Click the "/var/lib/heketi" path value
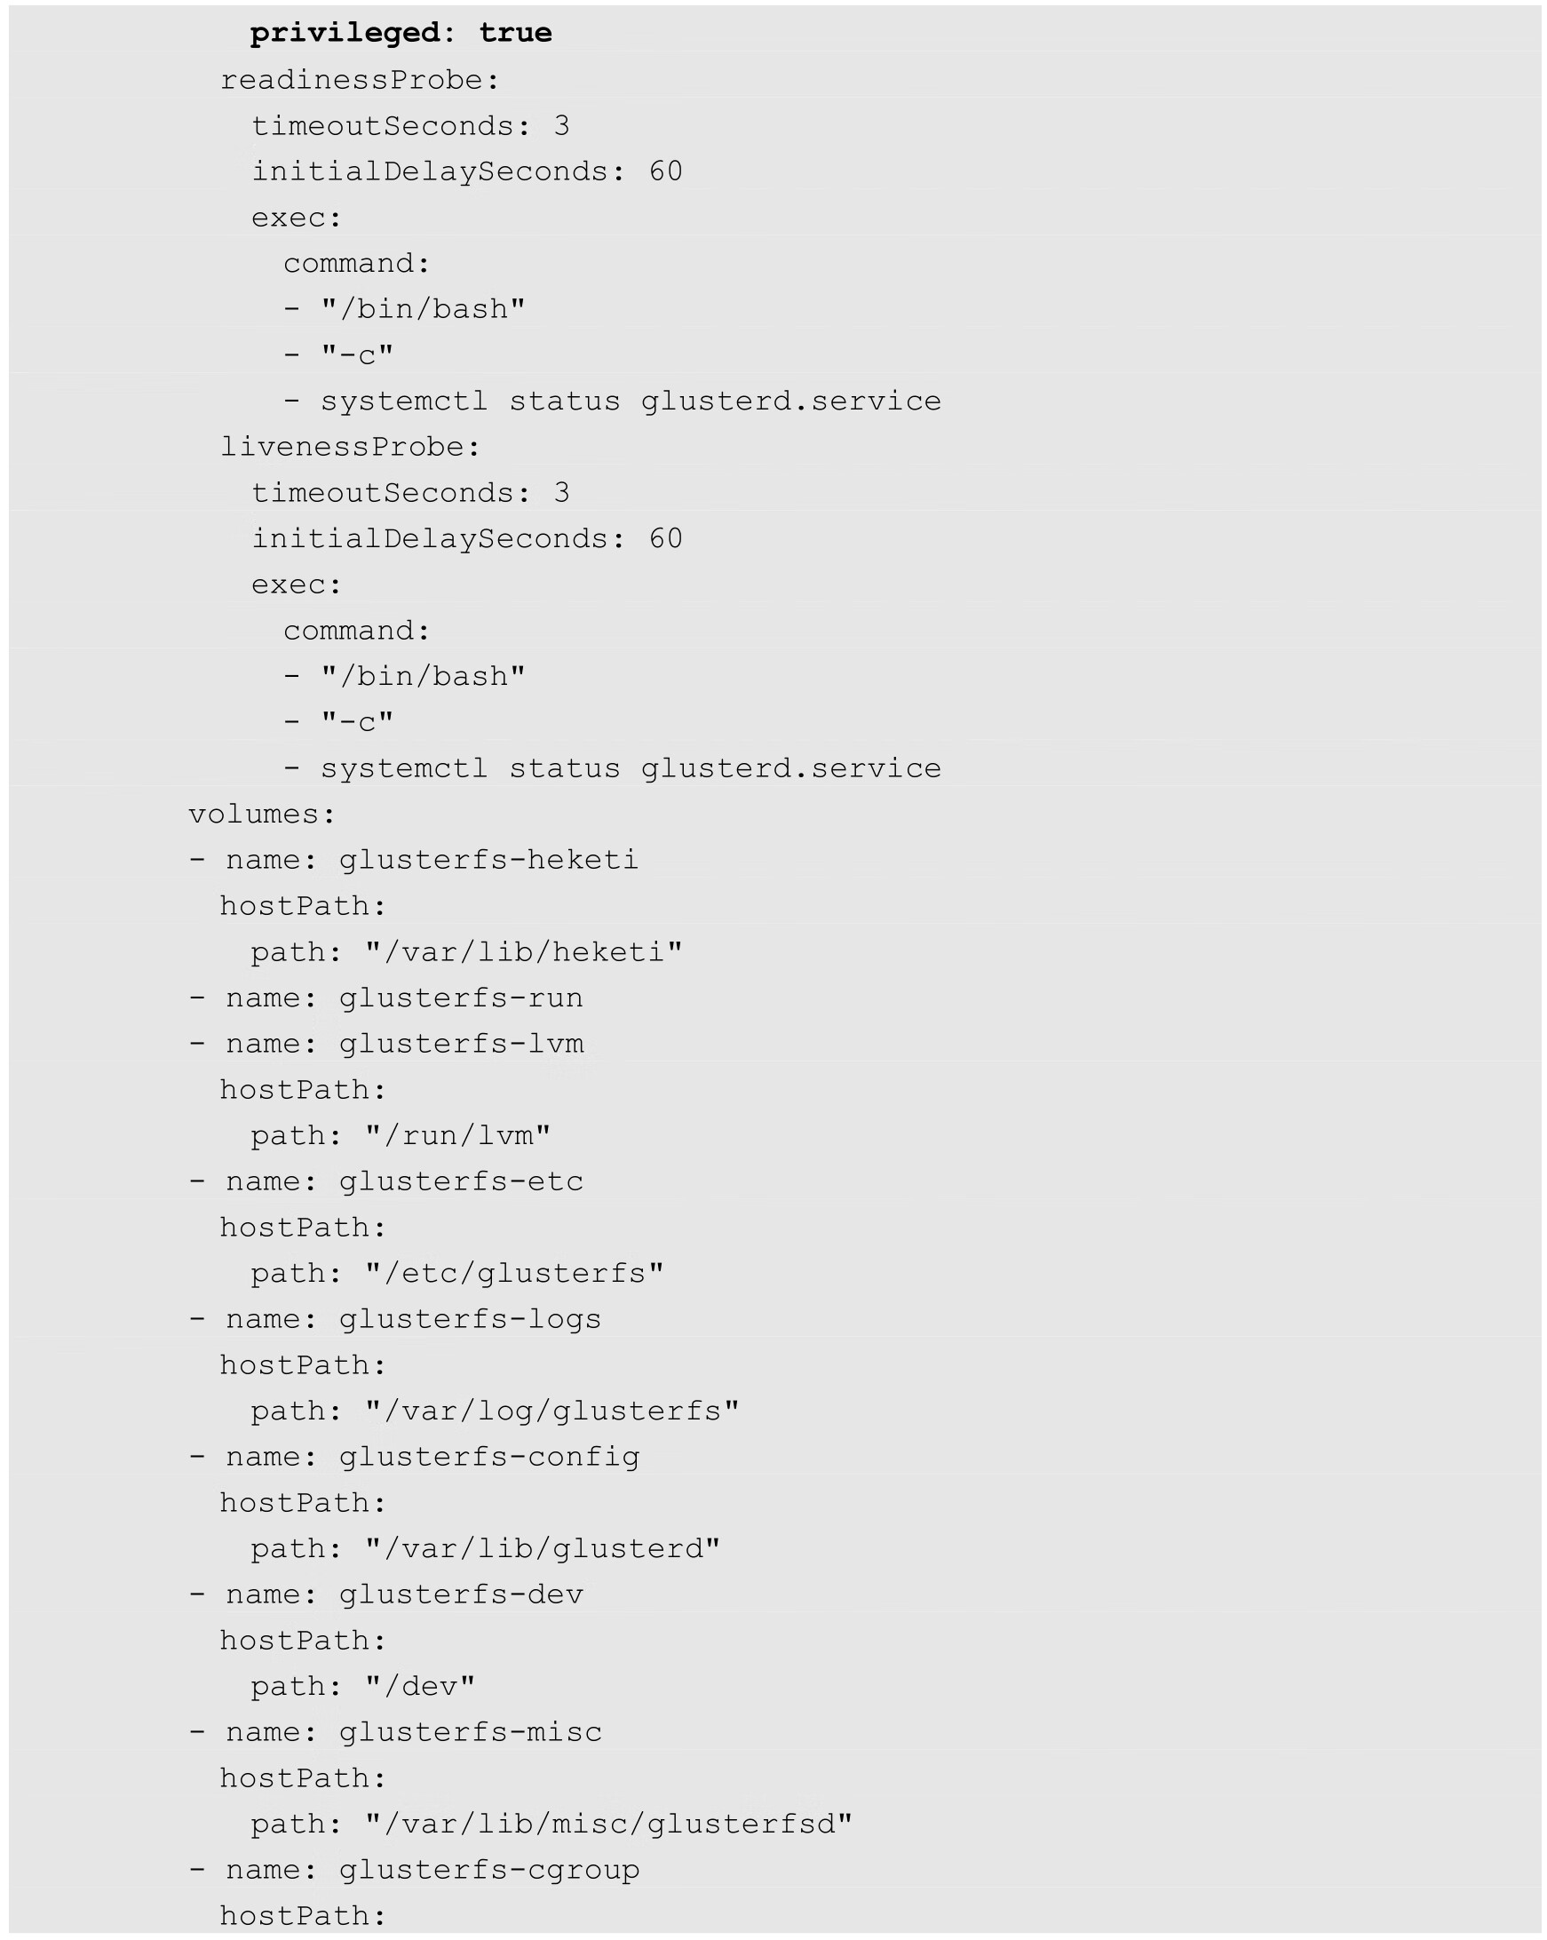This screenshot has height=1940, width=1547. pos(523,952)
